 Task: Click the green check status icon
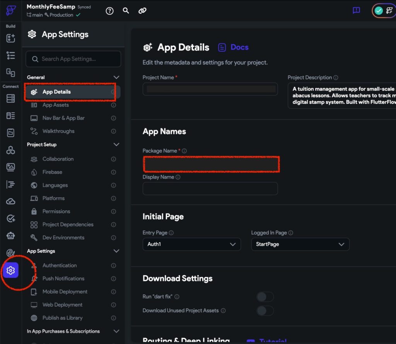click(379, 10)
